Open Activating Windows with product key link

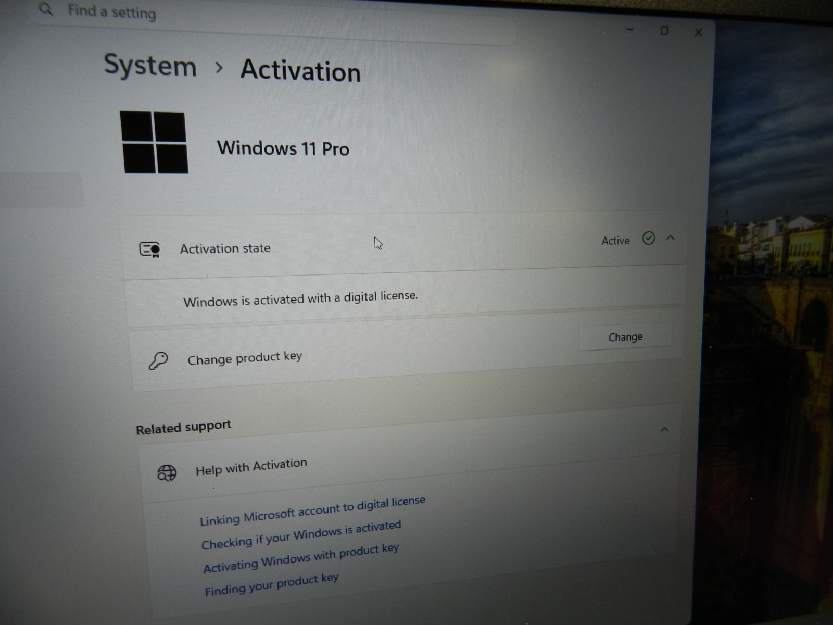[301, 558]
